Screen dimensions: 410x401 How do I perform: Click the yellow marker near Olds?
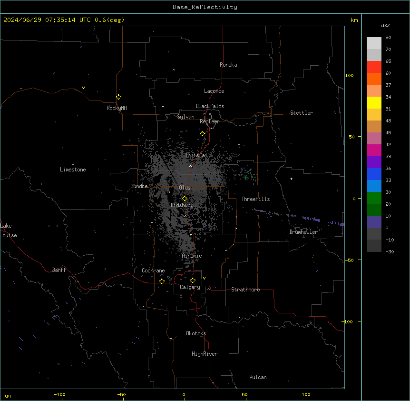185,198
